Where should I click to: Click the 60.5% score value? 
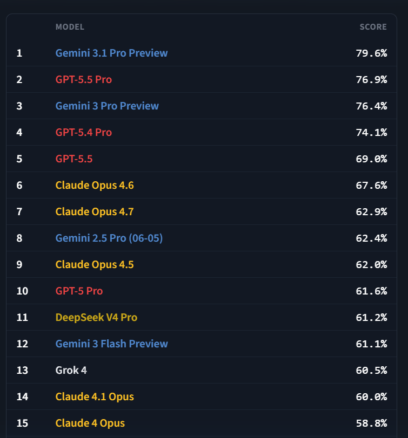(x=371, y=371)
